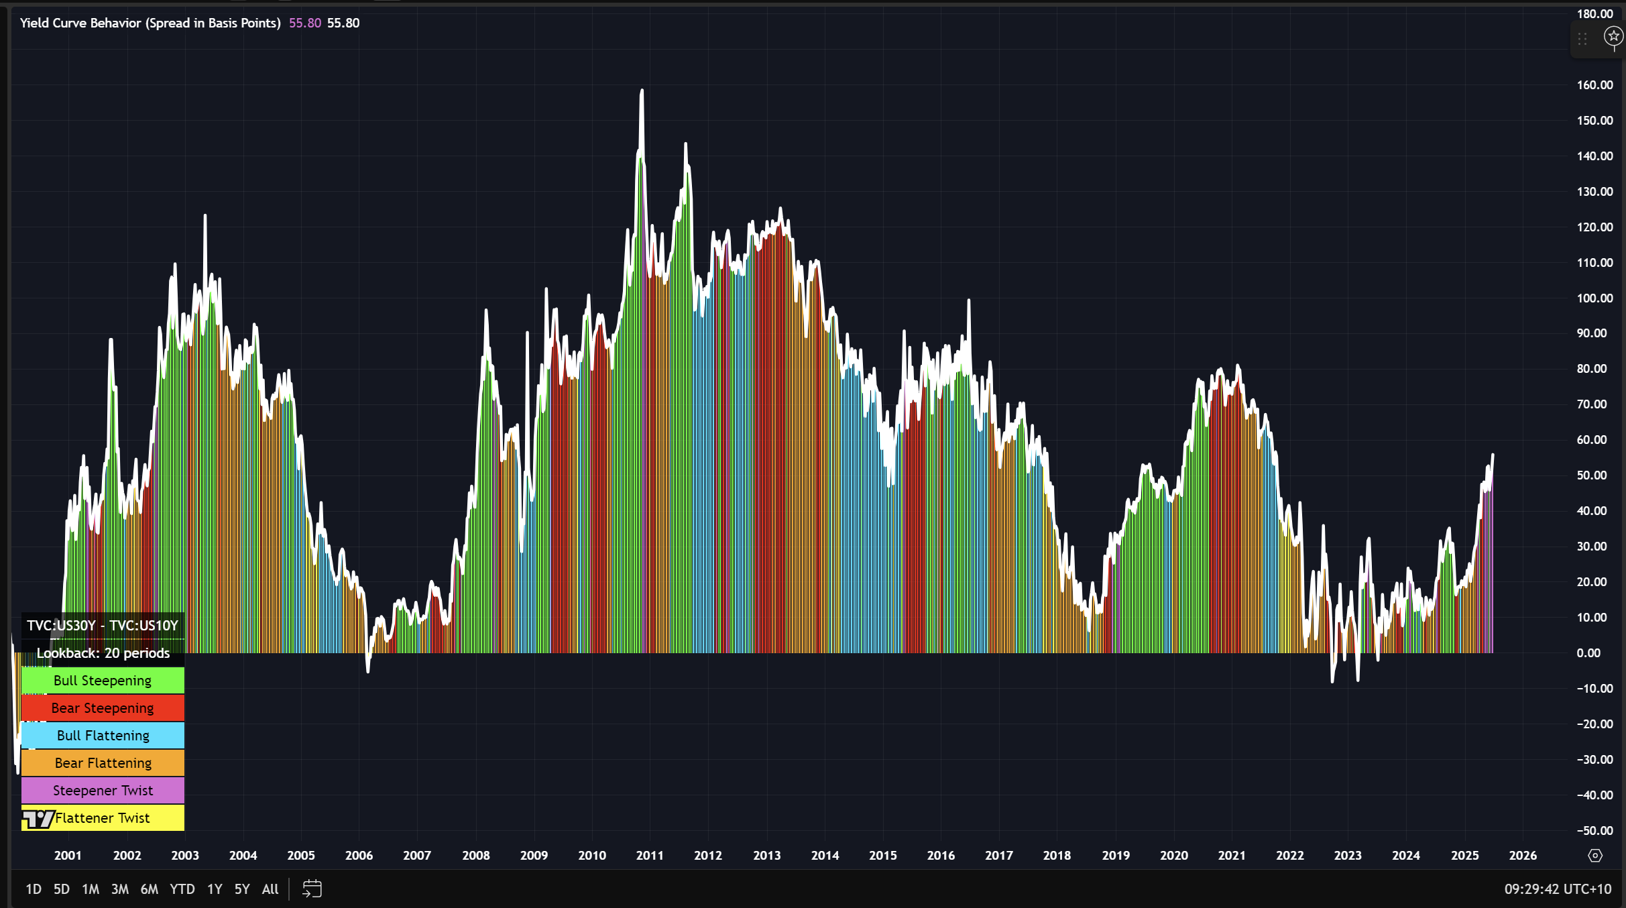Click the TVC:US30Y - TVC:US10Y label
Screen dimensions: 1626x908
click(103, 626)
